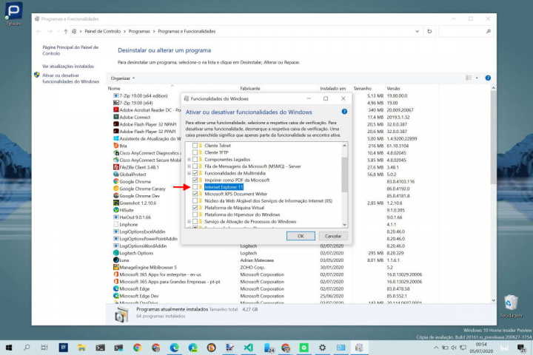
Task: Expand the Componentes Legados tree node
Action: [x=189, y=159]
